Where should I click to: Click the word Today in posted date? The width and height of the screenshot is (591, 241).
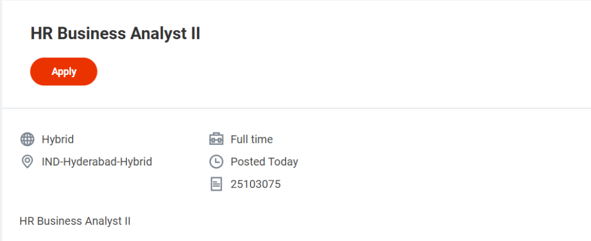tap(283, 162)
